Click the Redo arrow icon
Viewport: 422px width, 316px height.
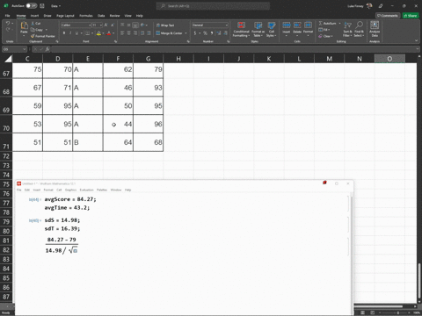pyautogui.click(x=8, y=30)
